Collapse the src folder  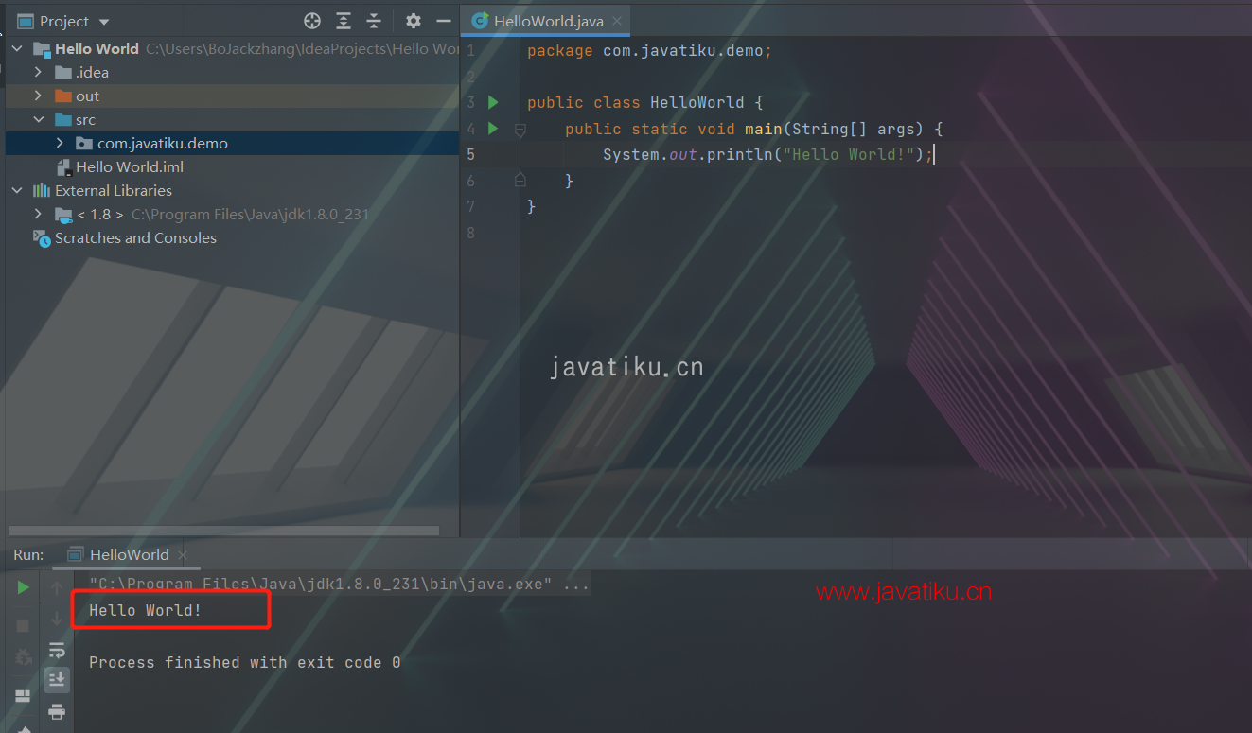coord(38,119)
